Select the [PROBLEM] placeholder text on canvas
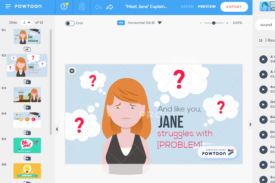The width and height of the screenshot is (275, 183). (x=180, y=145)
